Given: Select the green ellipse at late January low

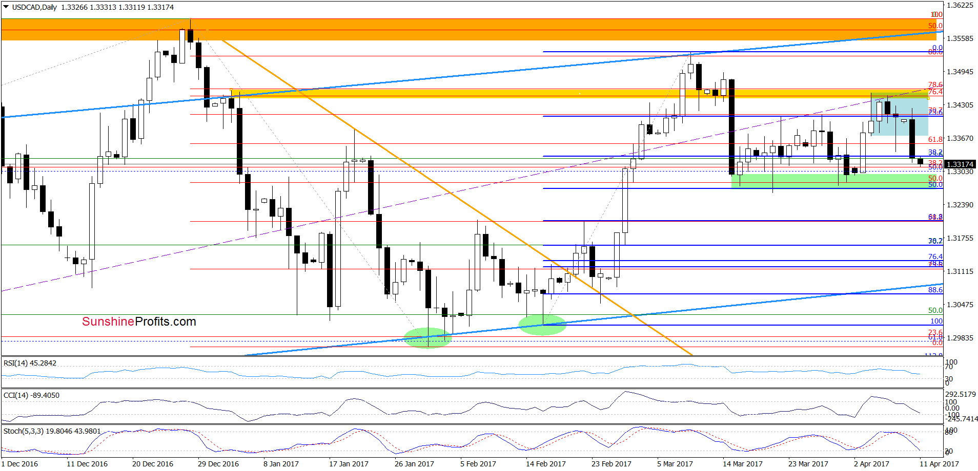Looking at the screenshot, I should pyautogui.click(x=428, y=337).
